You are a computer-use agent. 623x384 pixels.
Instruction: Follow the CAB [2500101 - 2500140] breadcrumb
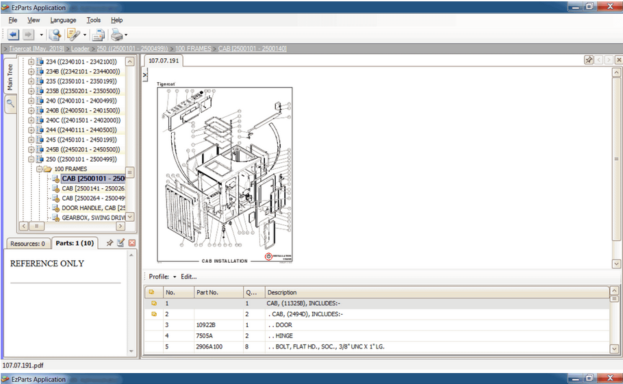(253, 49)
